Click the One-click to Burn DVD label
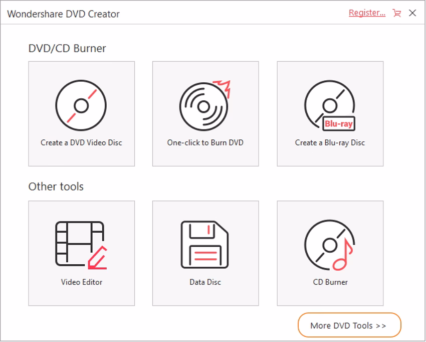 click(205, 142)
